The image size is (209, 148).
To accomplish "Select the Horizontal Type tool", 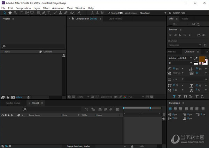I will pyautogui.click(x=49, y=13).
